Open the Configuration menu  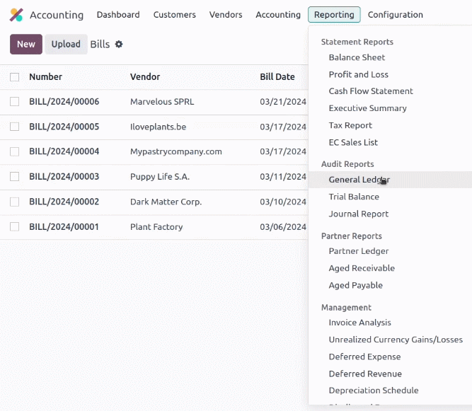pos(396,15)
